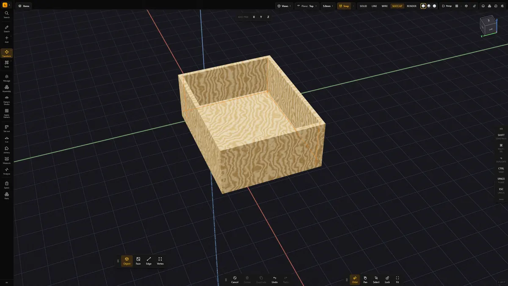The image size is (508, 286).
Task: Choose the Cut tool
Action: (7, 139)
